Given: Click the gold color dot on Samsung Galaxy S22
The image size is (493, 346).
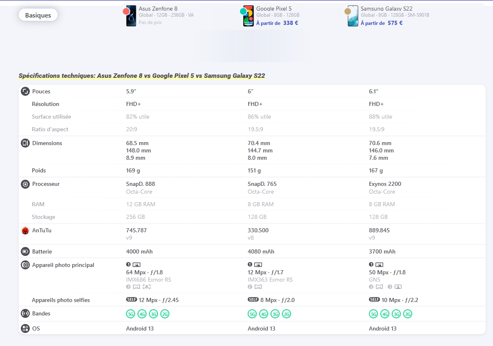Looking at the screenshot, I should (348, 11).
